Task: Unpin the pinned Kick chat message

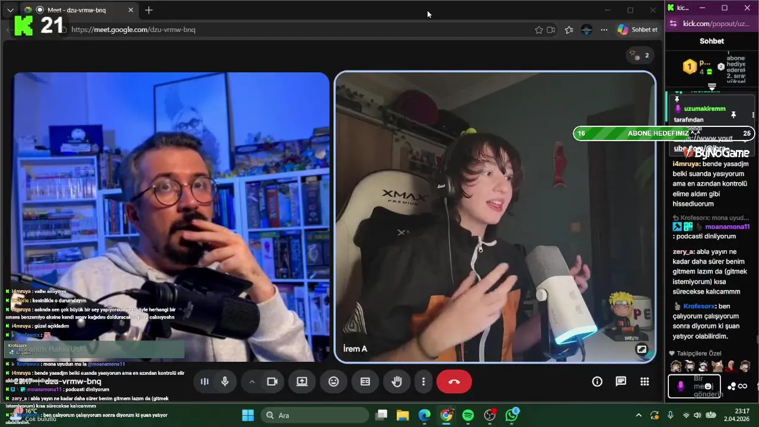Action: tap(734, 114)
